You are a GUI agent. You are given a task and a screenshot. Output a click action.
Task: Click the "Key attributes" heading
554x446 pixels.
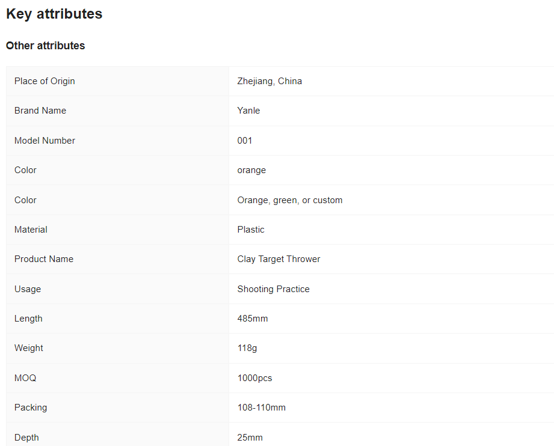pyautogui.click(x=54, y=14)
